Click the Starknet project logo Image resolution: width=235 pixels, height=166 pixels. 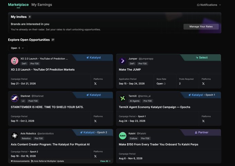15,98
